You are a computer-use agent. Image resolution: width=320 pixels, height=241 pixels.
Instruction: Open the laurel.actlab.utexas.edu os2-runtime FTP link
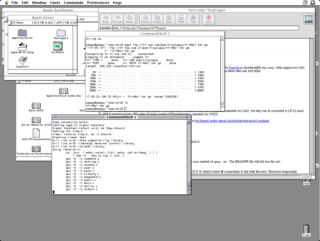(x=232, y=121)
